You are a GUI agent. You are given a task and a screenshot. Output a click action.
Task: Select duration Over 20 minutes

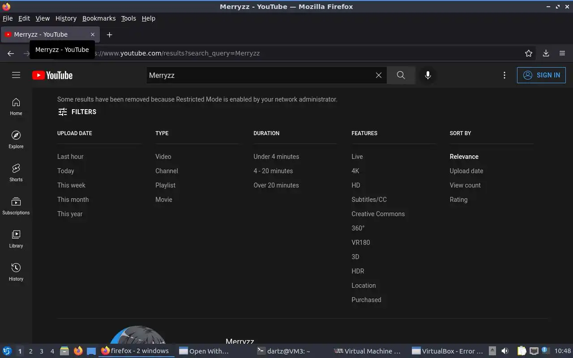[276, 185]
